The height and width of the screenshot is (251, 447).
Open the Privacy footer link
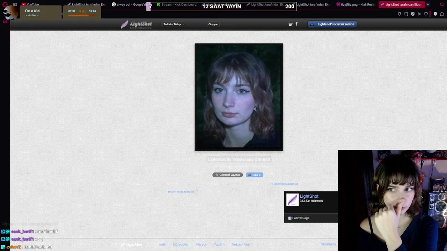click(201, 244)
